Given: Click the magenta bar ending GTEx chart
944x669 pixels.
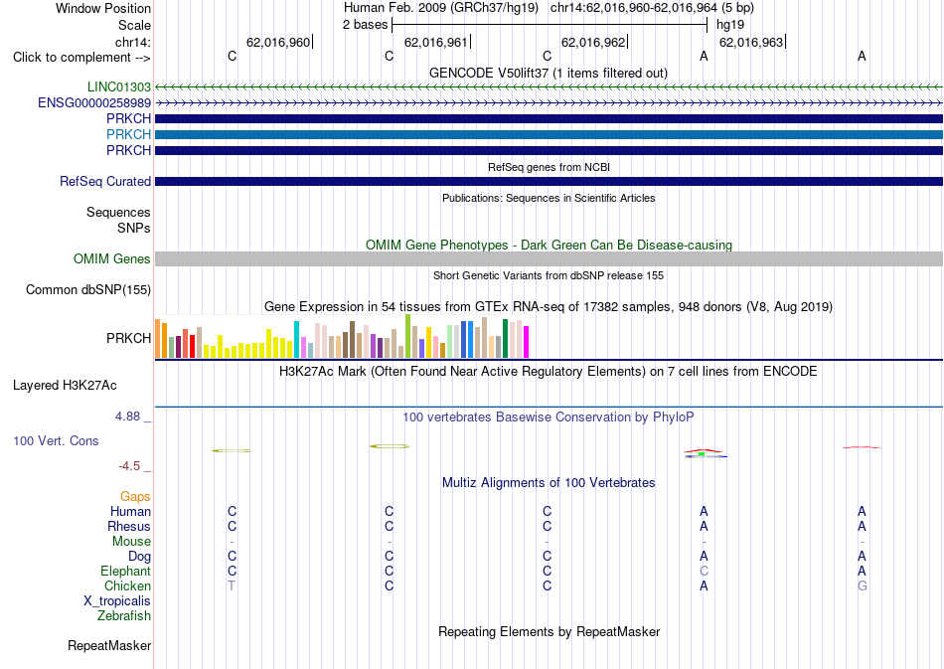Looking at the screenshot, I should [x=527, y=342].
